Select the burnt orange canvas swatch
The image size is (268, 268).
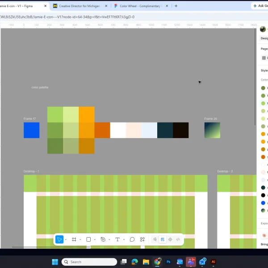point(102,130)
